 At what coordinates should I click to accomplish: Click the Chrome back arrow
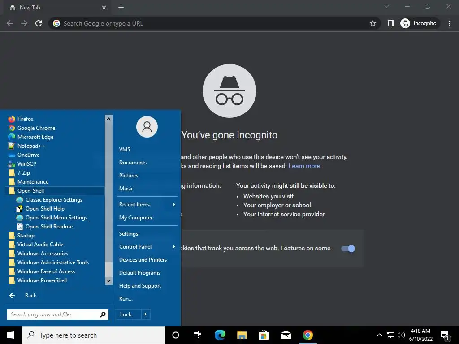(10, 23)
